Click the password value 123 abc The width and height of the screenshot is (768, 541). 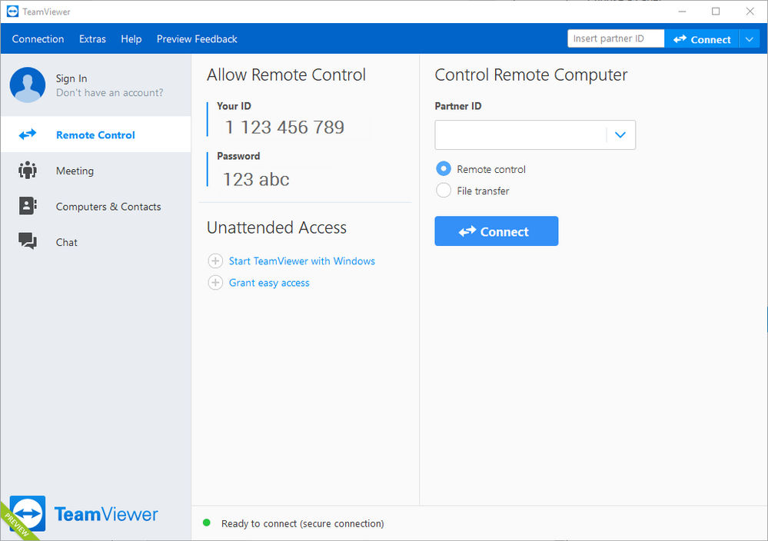tap(256, 179)
